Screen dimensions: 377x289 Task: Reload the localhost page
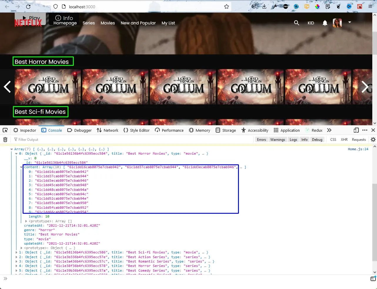(28, 6)
